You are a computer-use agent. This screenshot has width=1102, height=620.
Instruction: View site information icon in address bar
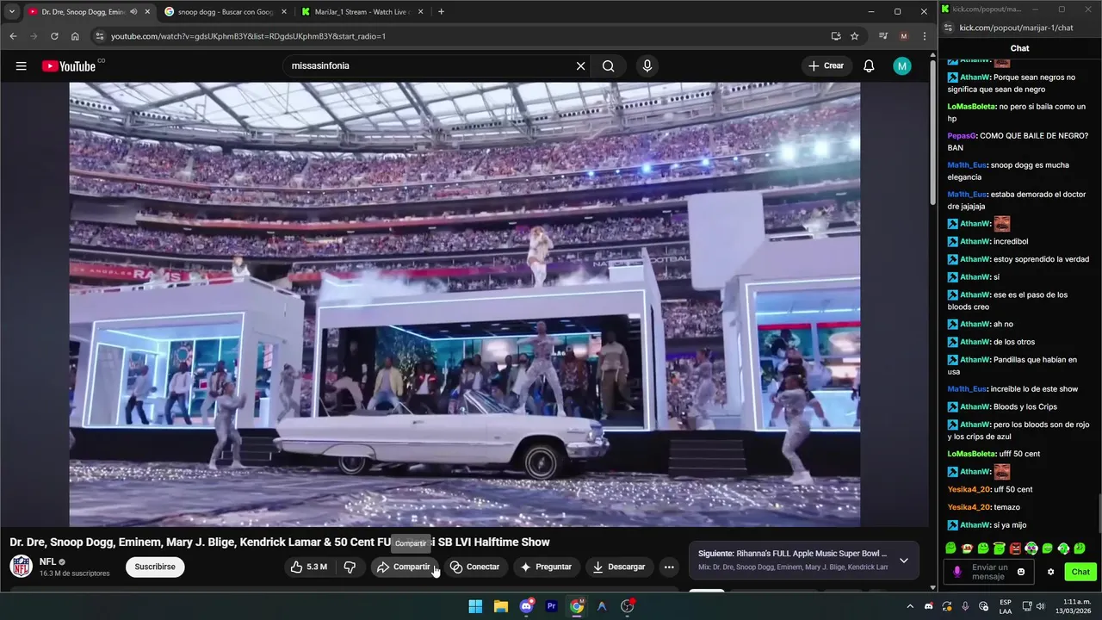(100, 36)
